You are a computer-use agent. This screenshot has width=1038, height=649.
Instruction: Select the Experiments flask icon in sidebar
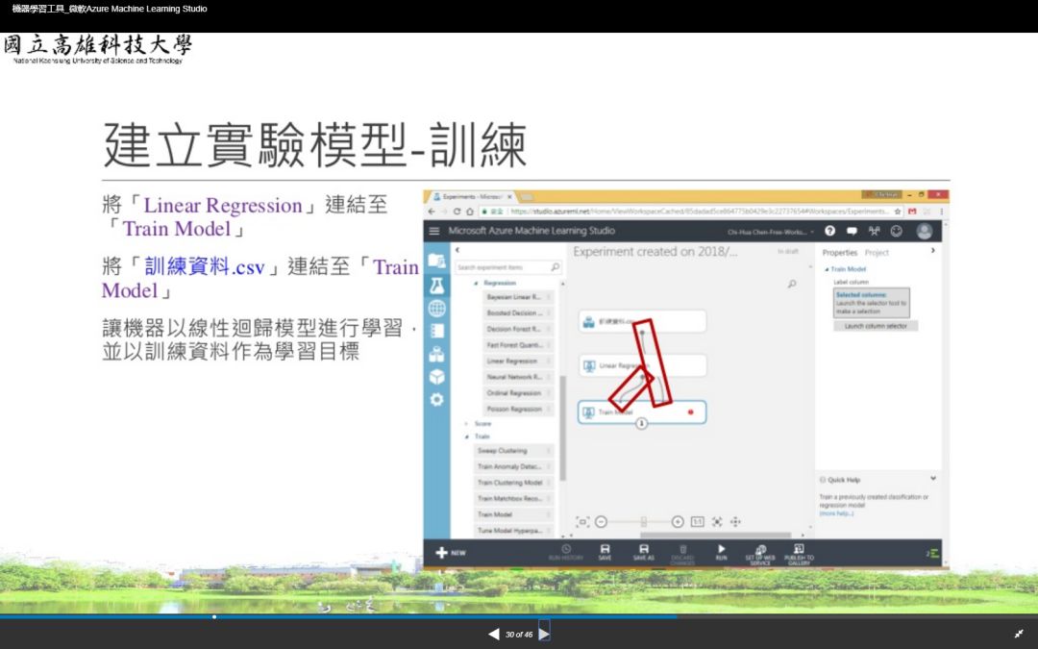(x=437, y=286)
